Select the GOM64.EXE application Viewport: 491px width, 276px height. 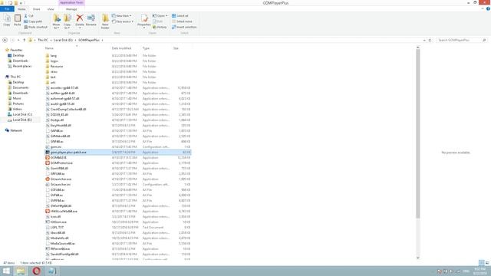58,157
